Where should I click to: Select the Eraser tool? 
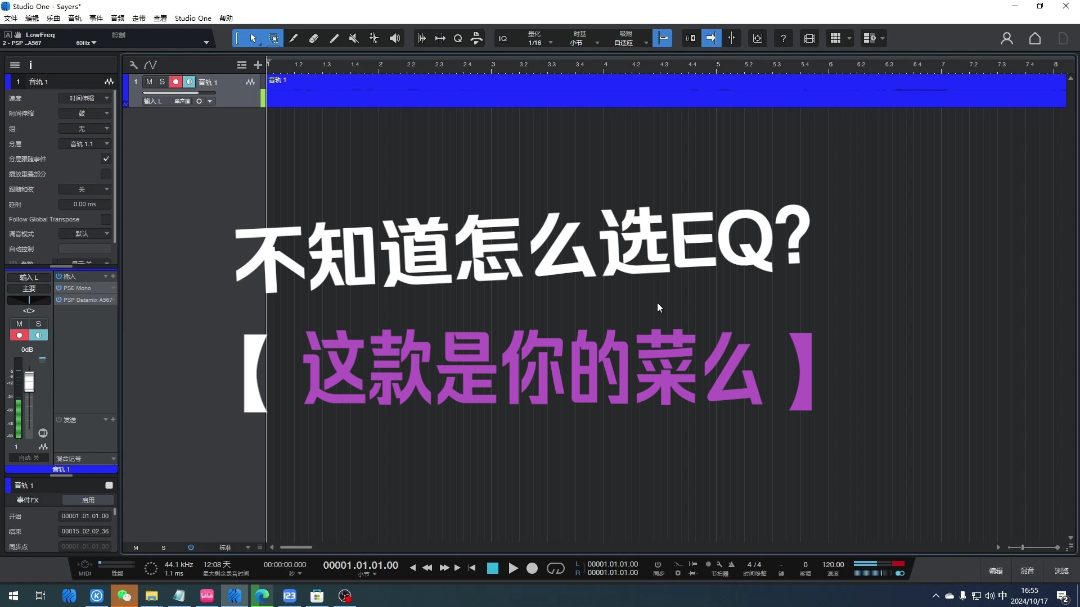click(x=314, y=38)
